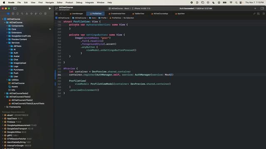Open the Apple menu
Image resolution: width=266 pixels, height=149 pixels.
pyautogui.click(x=4, y=2)
